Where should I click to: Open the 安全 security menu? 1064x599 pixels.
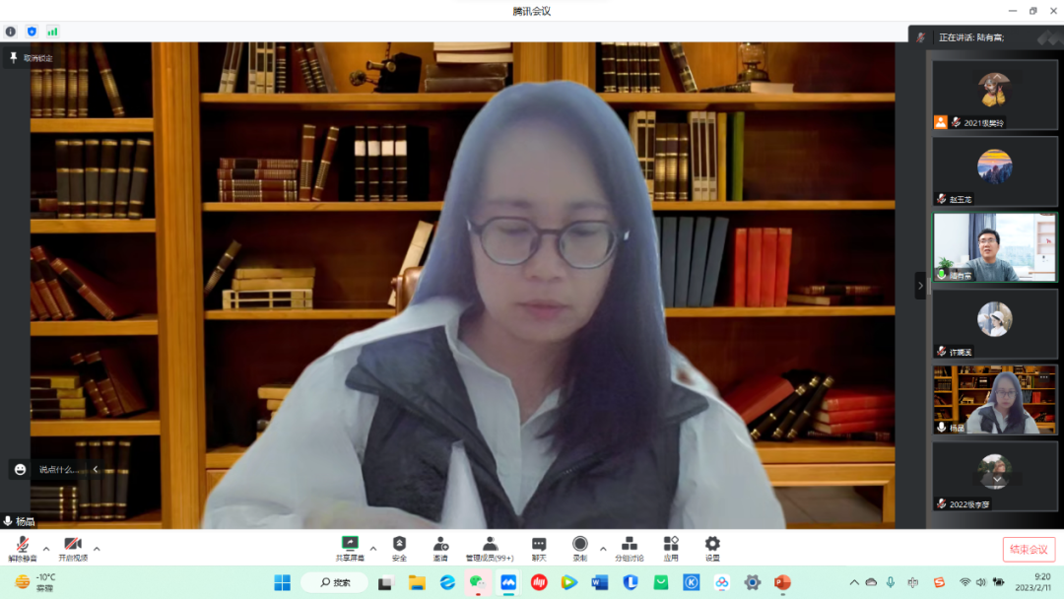[399, 548]
